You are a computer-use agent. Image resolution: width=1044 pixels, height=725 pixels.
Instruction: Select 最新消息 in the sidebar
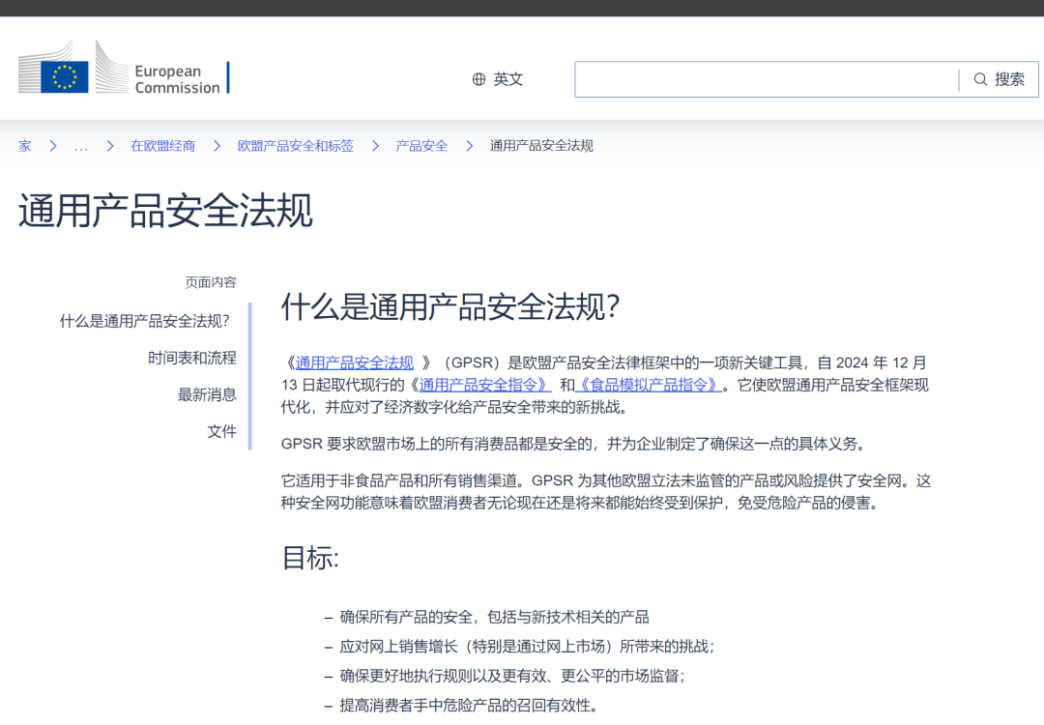pos(206,394)
